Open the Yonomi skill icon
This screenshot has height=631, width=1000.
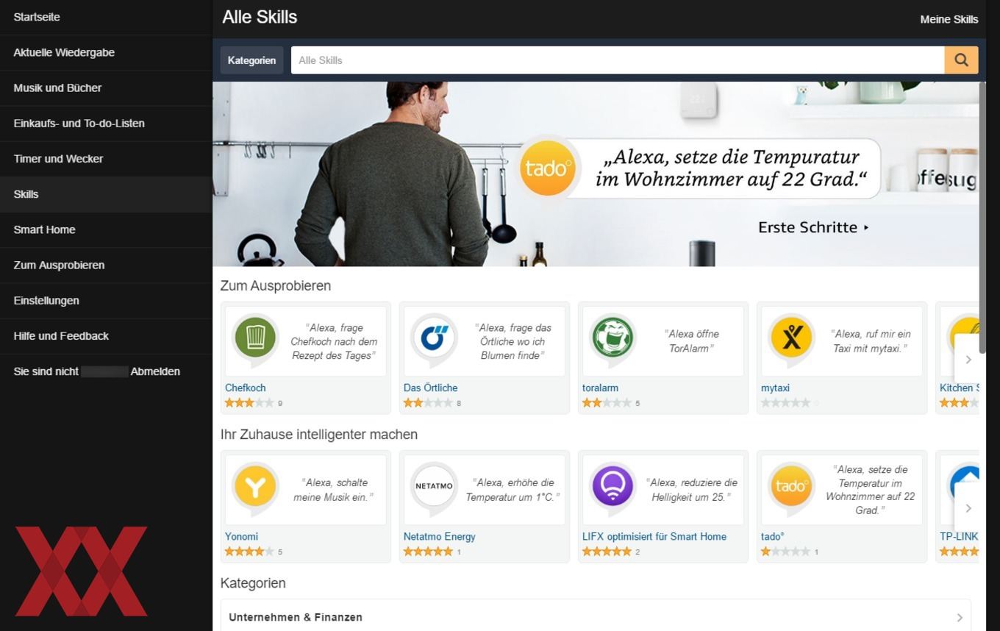coord(255,487)
